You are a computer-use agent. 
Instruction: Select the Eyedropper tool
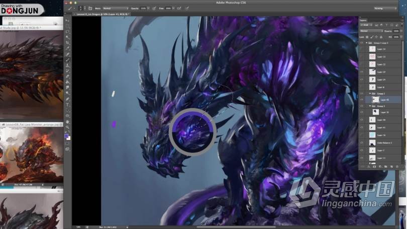click(67, 48)
